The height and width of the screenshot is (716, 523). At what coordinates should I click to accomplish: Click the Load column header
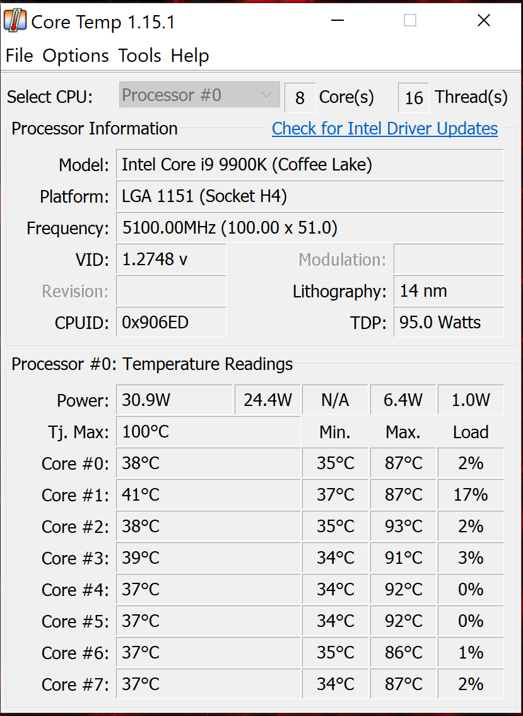click(x=471, y=432)
